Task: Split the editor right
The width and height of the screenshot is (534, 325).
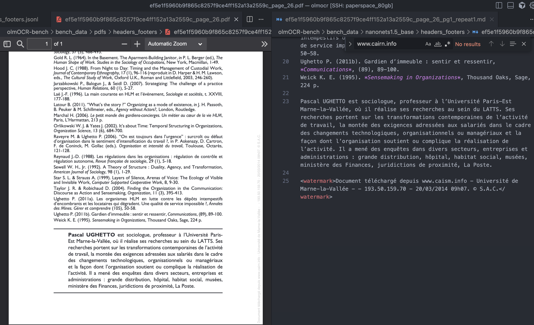Action: (250, 19)
